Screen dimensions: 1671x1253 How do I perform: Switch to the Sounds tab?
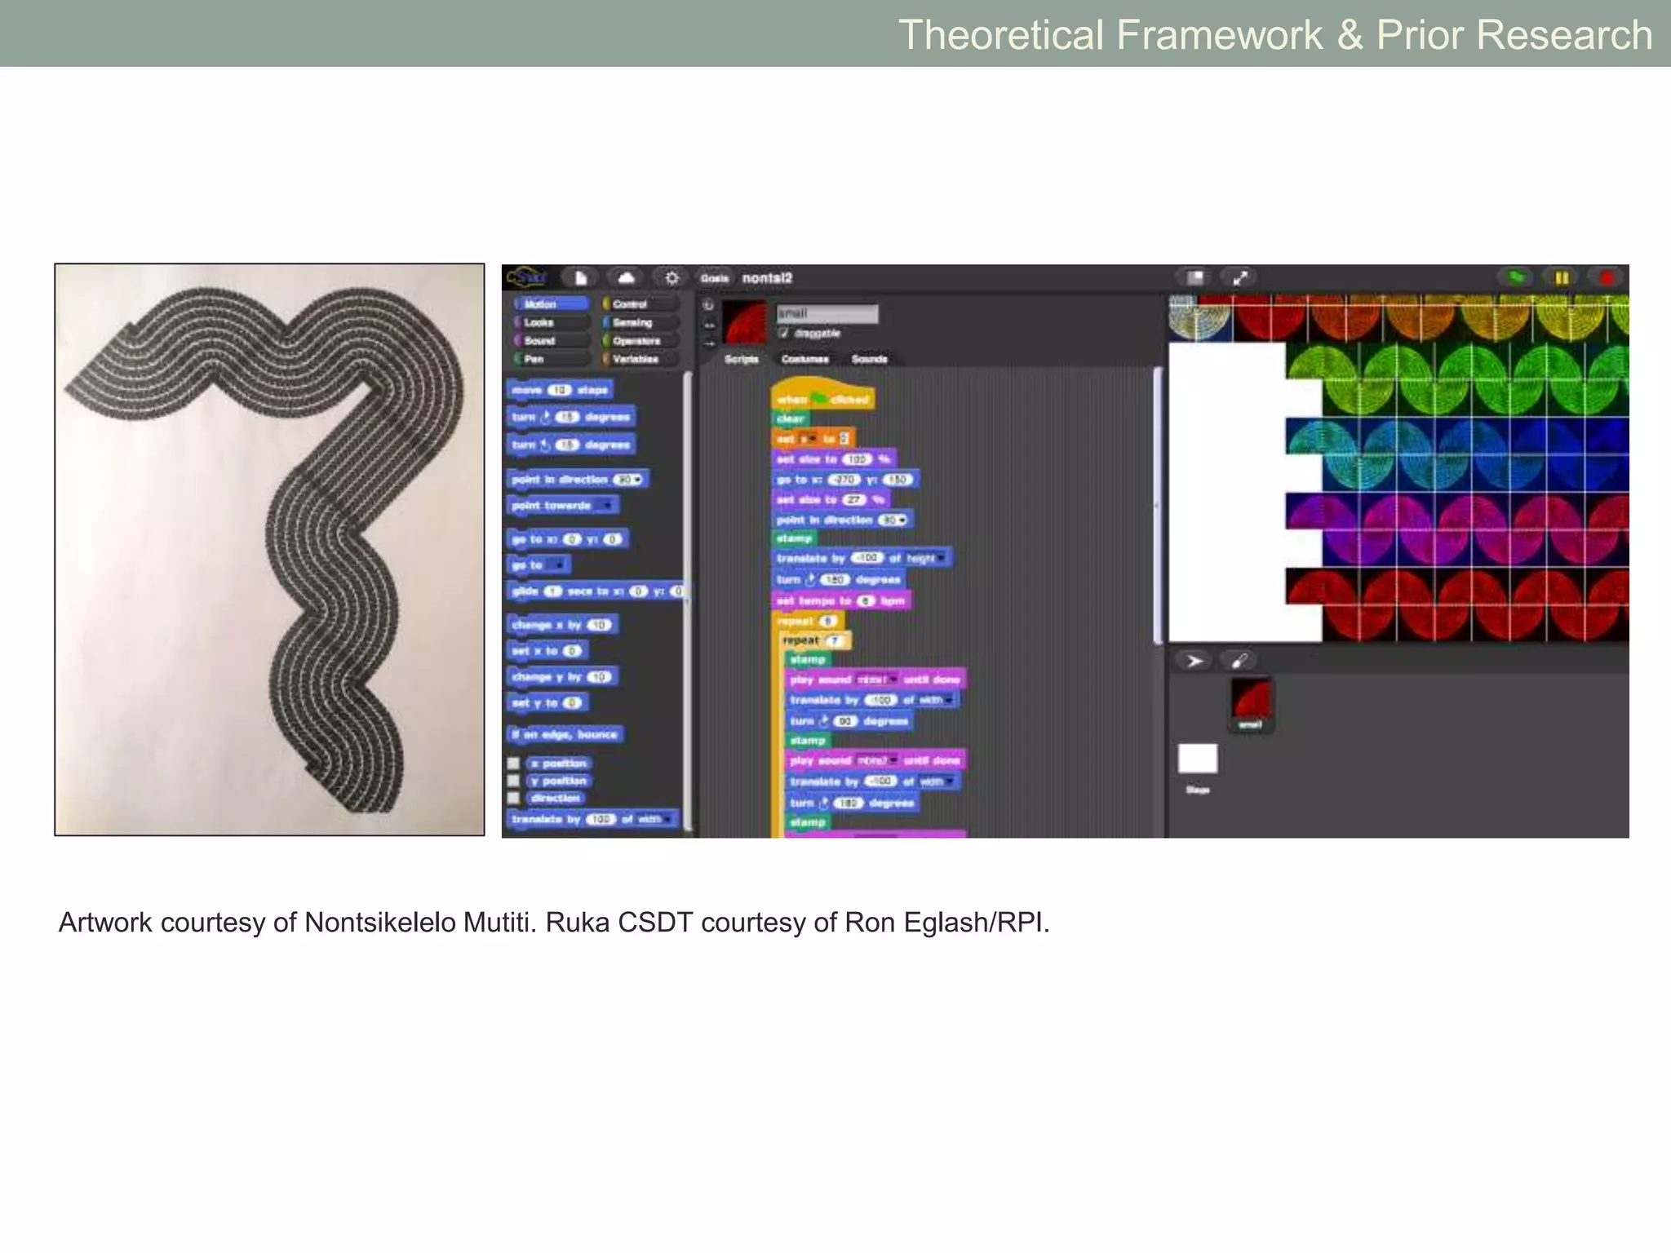pyautogui.click(x=869, y=359)
